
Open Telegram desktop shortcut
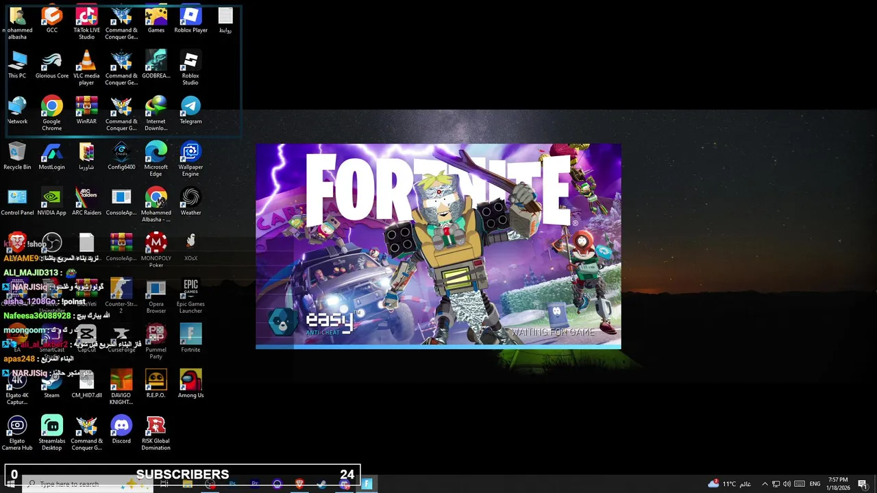[190, 111]
